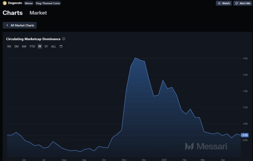This screenshot has width=253, height=161.
Task: Switch to the Market tab
Action: (38, 13)
